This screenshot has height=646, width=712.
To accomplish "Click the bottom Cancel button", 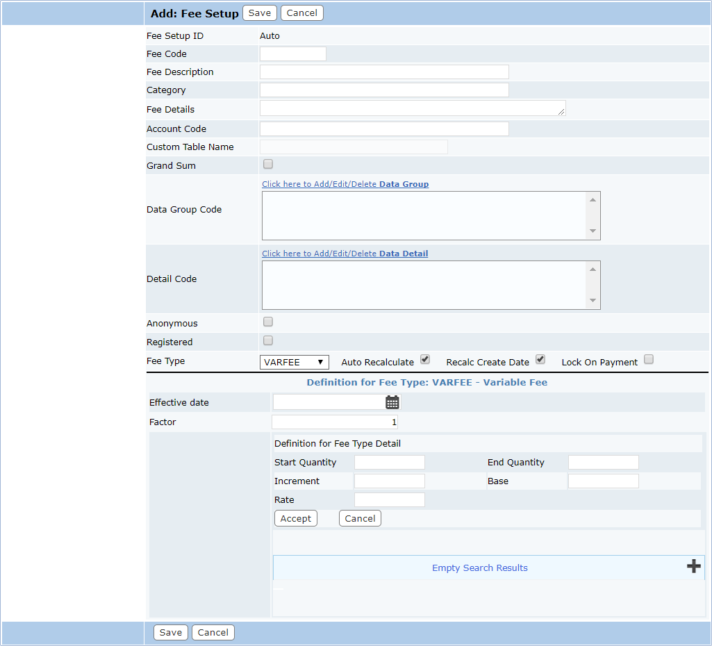I will [213, 632].
